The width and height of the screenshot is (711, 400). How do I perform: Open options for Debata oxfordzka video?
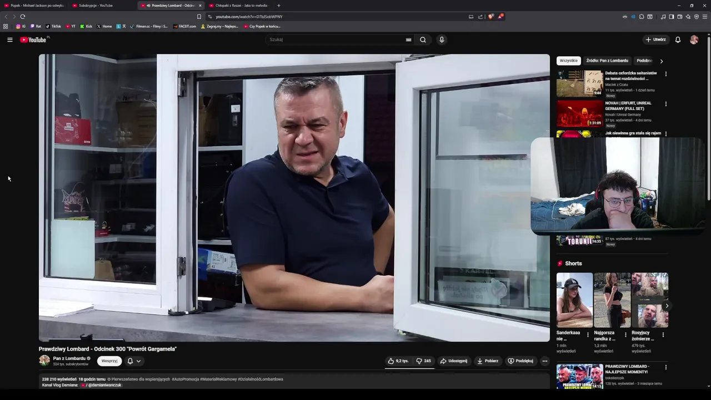pos(666,74)
